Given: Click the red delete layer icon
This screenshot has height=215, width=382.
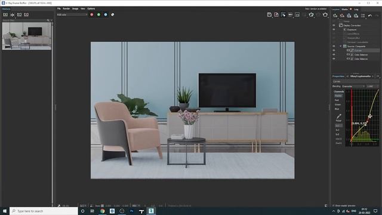Looking at the screenshot, I should (x=342, y=16).
